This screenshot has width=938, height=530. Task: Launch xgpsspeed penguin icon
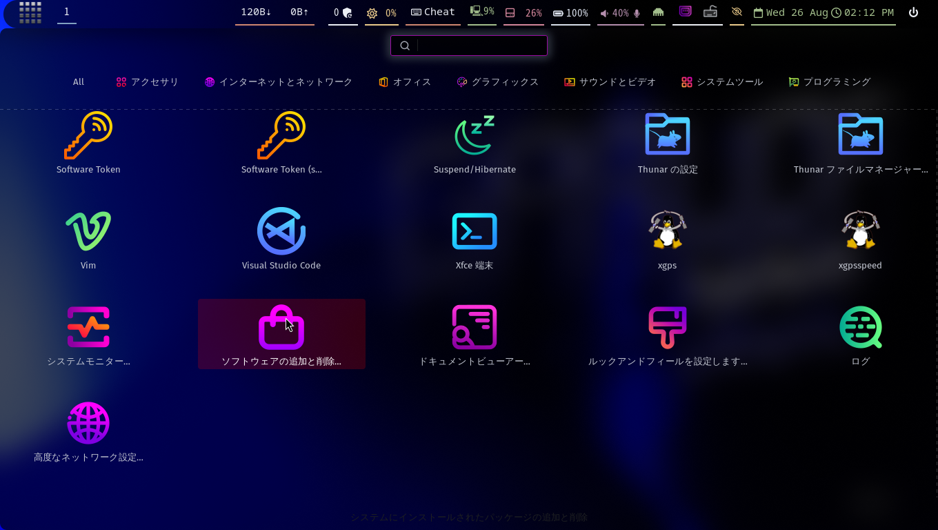(x=861, y=230)
